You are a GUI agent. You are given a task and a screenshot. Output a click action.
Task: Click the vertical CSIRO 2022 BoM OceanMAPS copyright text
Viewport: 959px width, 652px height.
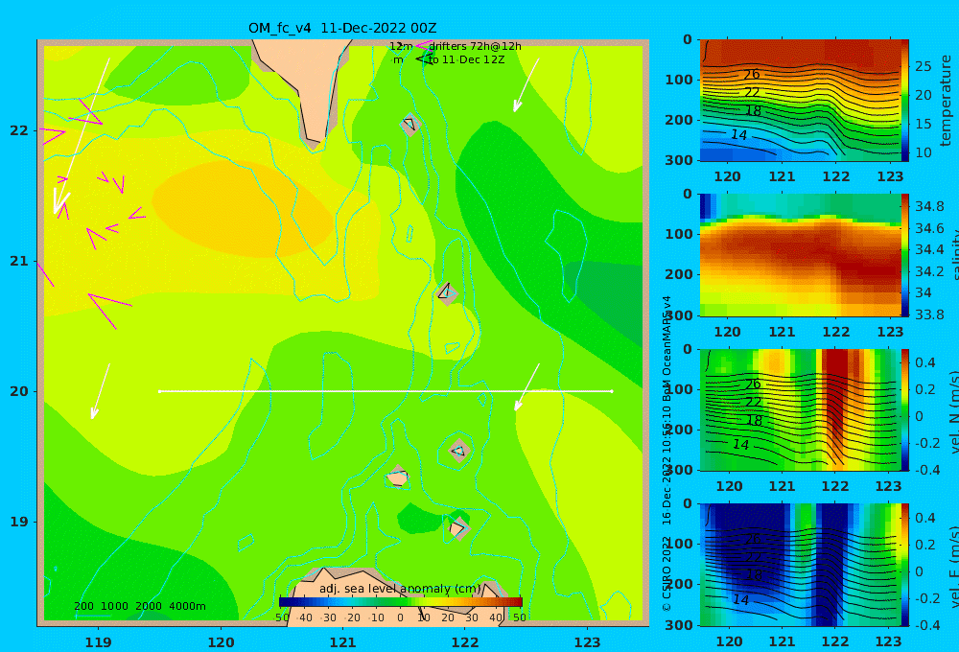point(667,454)
